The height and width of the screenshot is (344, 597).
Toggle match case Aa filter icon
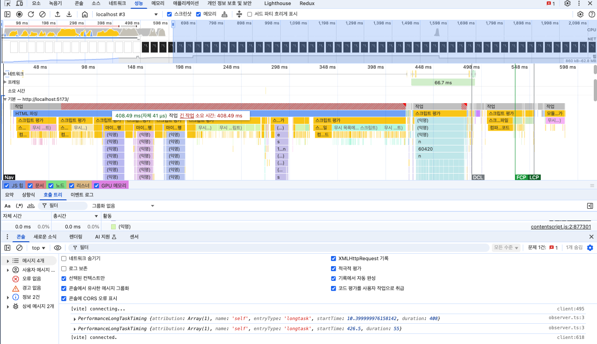[x=7, y=206]
